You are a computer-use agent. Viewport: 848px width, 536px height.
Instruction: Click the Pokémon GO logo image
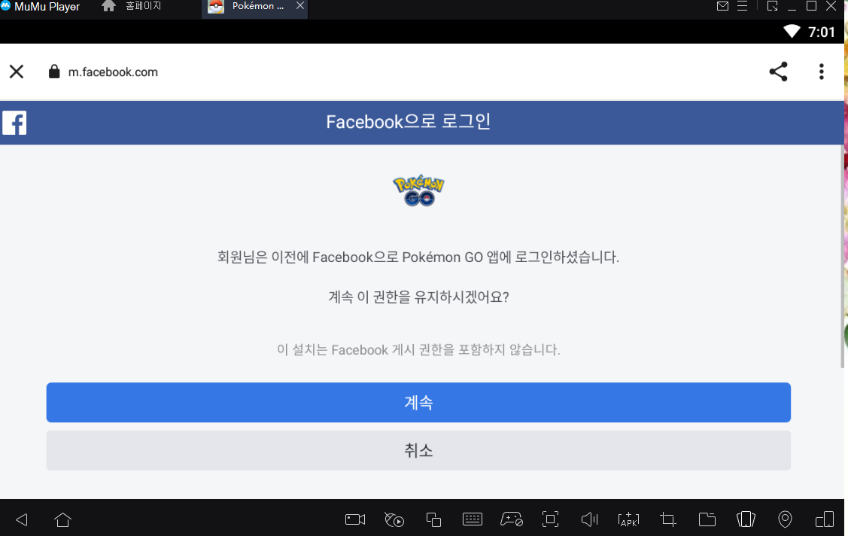point(418,190)
